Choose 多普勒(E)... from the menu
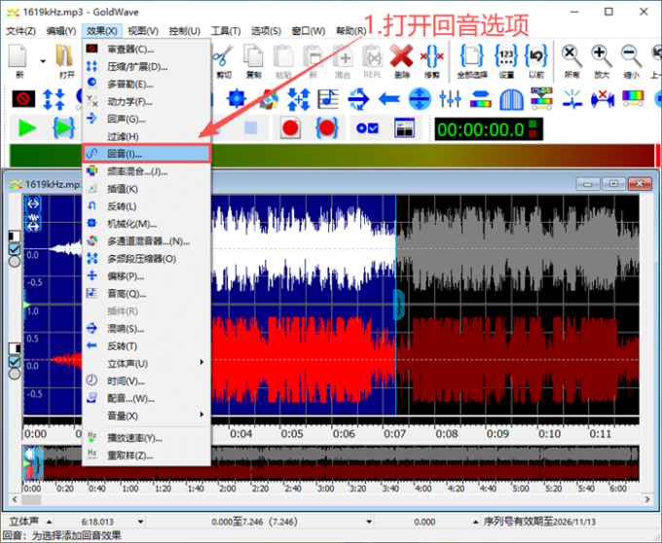This screenshot has height=543, width=662. click(x=146, y=84)
